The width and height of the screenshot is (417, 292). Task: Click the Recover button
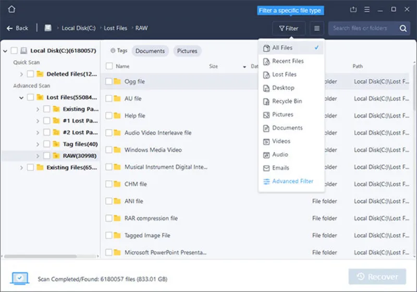coord(377,276)
